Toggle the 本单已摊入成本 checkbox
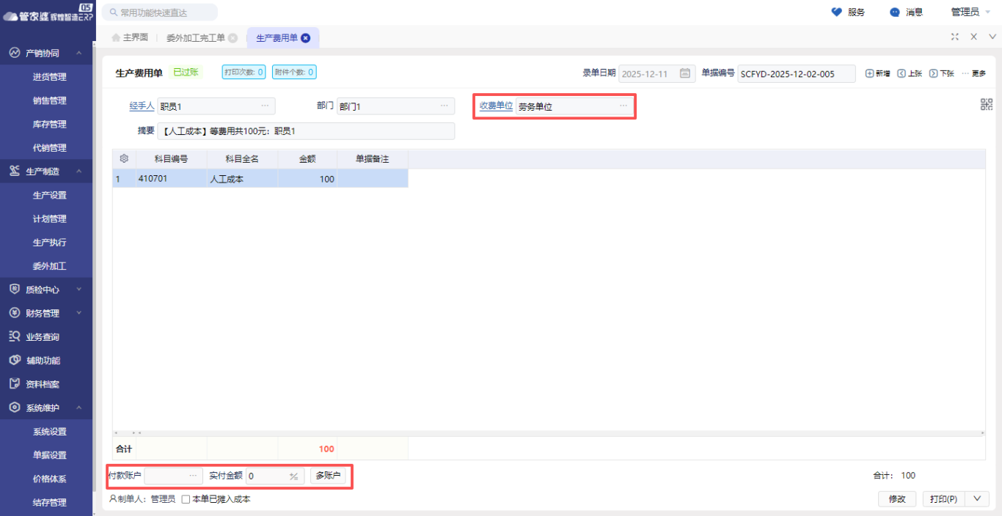The width and height of the screenshot is (1002, 516). (186, 499)
